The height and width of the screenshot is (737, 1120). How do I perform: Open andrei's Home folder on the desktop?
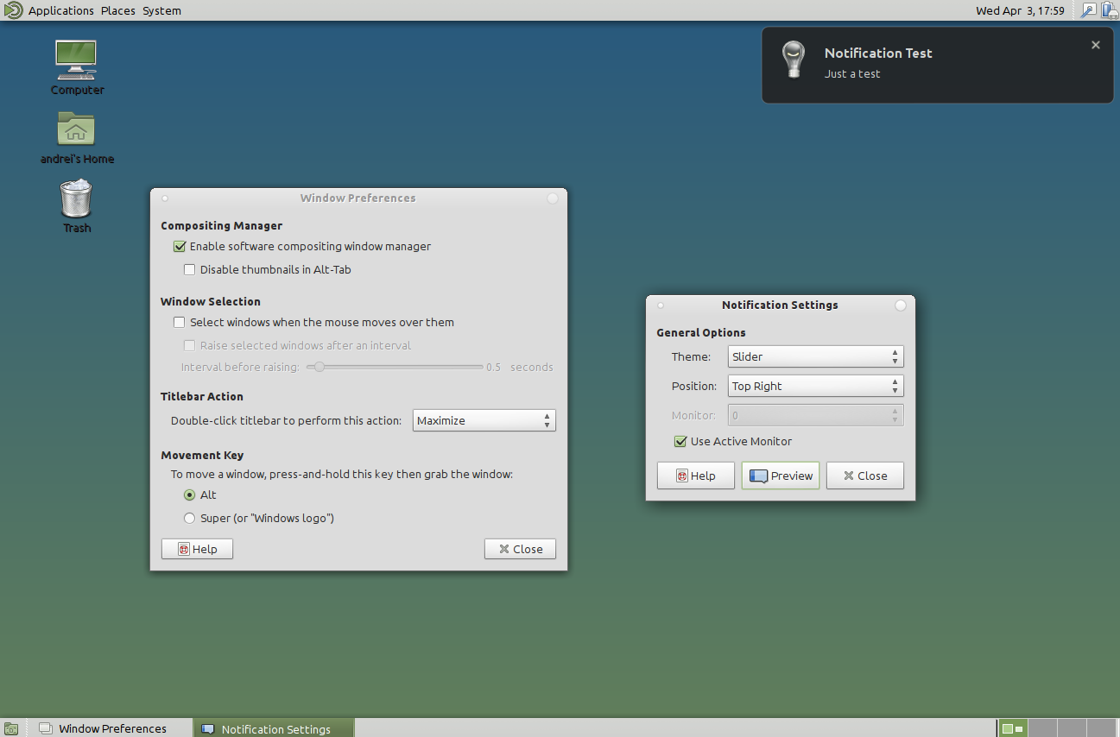76,129
